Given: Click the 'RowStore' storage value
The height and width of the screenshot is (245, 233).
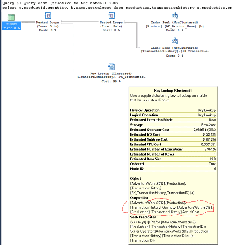Looking at the screenshot, I should [x=209, y=125].
